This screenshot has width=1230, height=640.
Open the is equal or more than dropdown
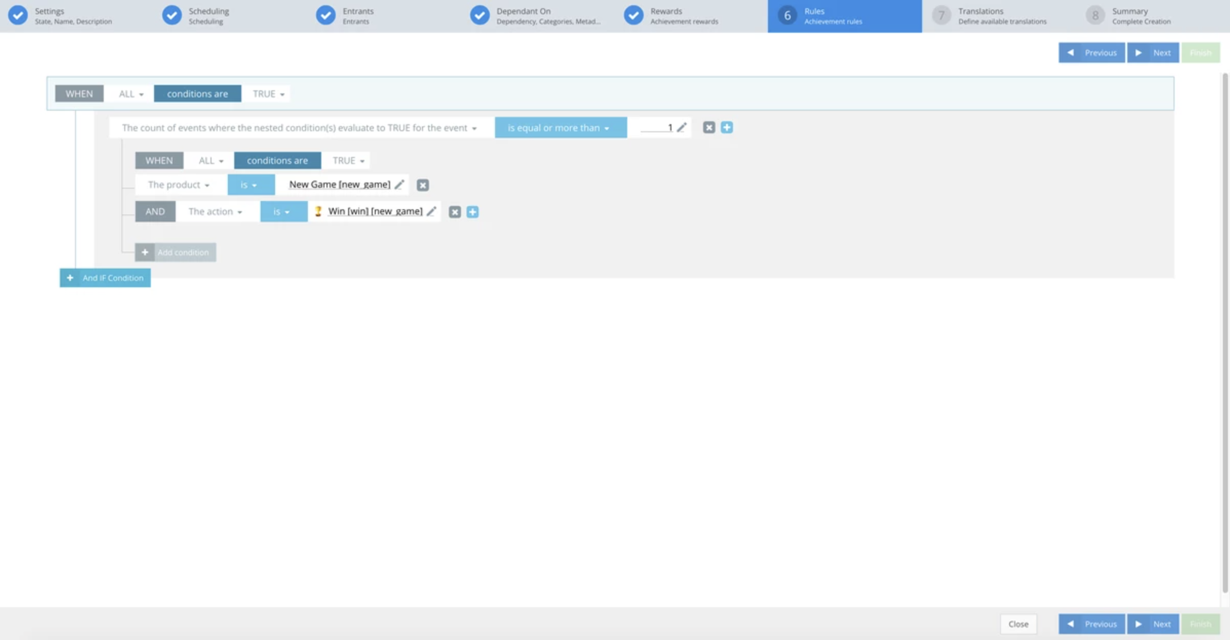pyautogui.click(x=560, y=127)
